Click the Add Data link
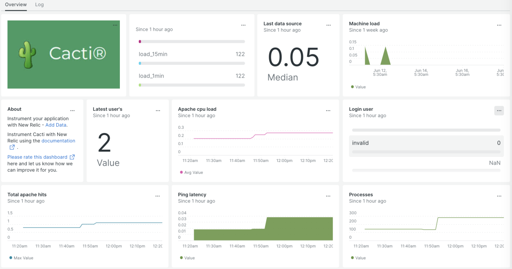Viewport: 512px width, 269px height. click(56, 125)
